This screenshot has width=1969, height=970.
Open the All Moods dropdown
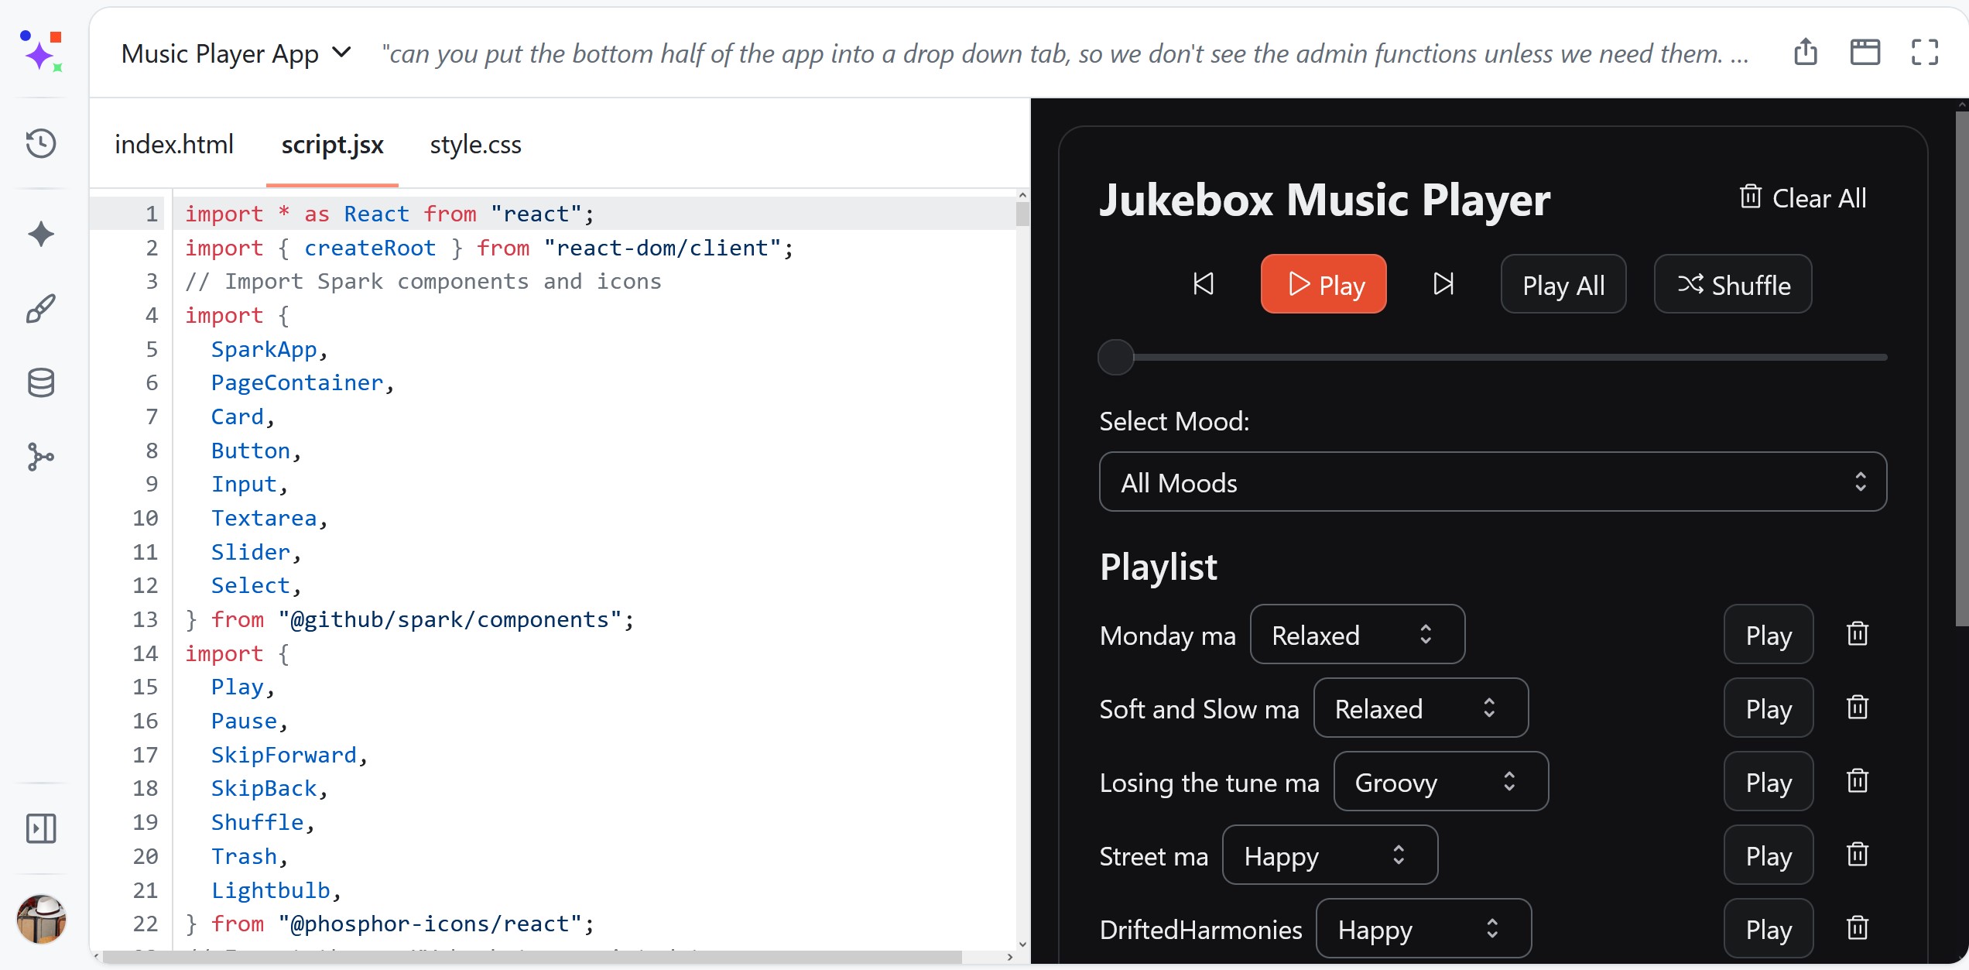pyautogui.click(x=1492, y=482)
